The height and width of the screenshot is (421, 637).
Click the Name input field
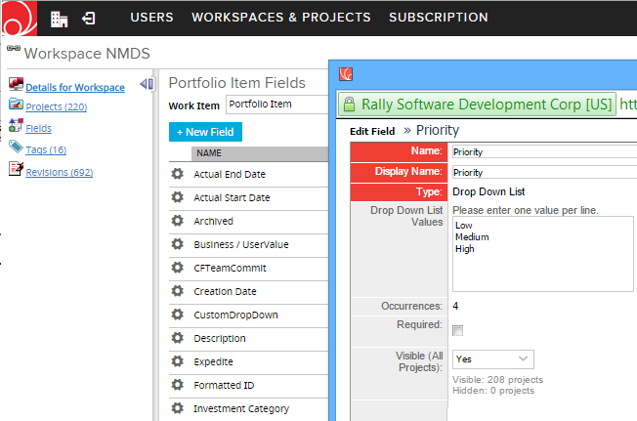coord(544,151)
